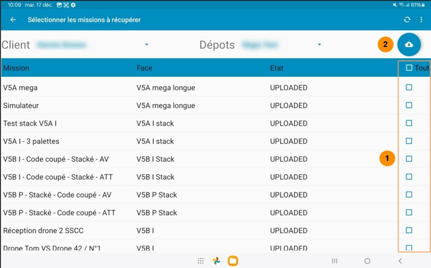Check the Tout select-all checkbox
The width and height of the screenshot is (431, 268).
point(409,68)
